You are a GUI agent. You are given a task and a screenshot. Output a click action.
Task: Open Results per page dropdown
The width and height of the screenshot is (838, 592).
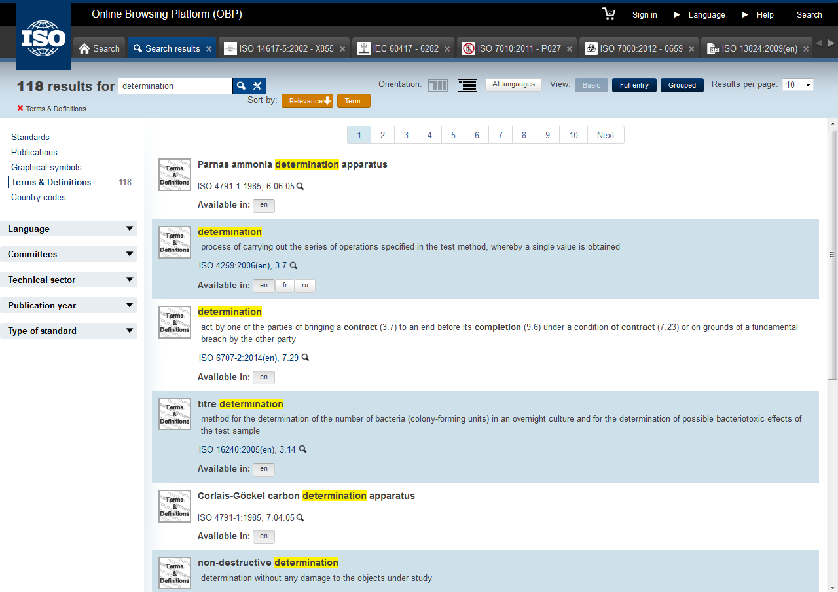click(x=798, y=84)
